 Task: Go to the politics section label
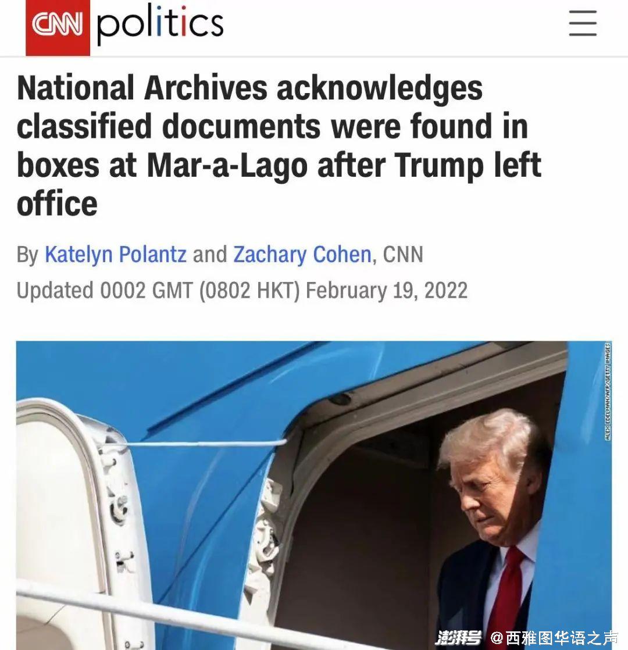pyautogui.click(x=160, y=25)
